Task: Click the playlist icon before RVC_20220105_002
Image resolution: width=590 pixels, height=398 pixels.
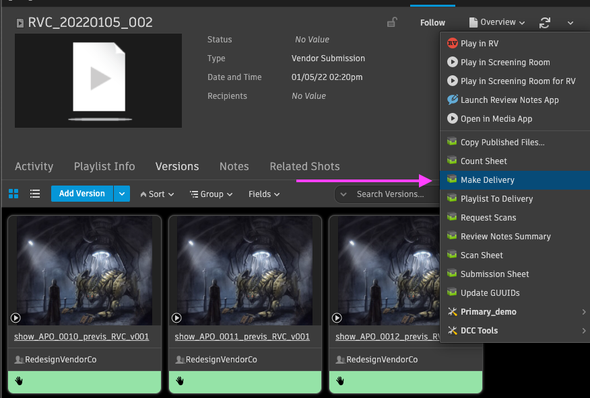Action: tap(20, 24)
